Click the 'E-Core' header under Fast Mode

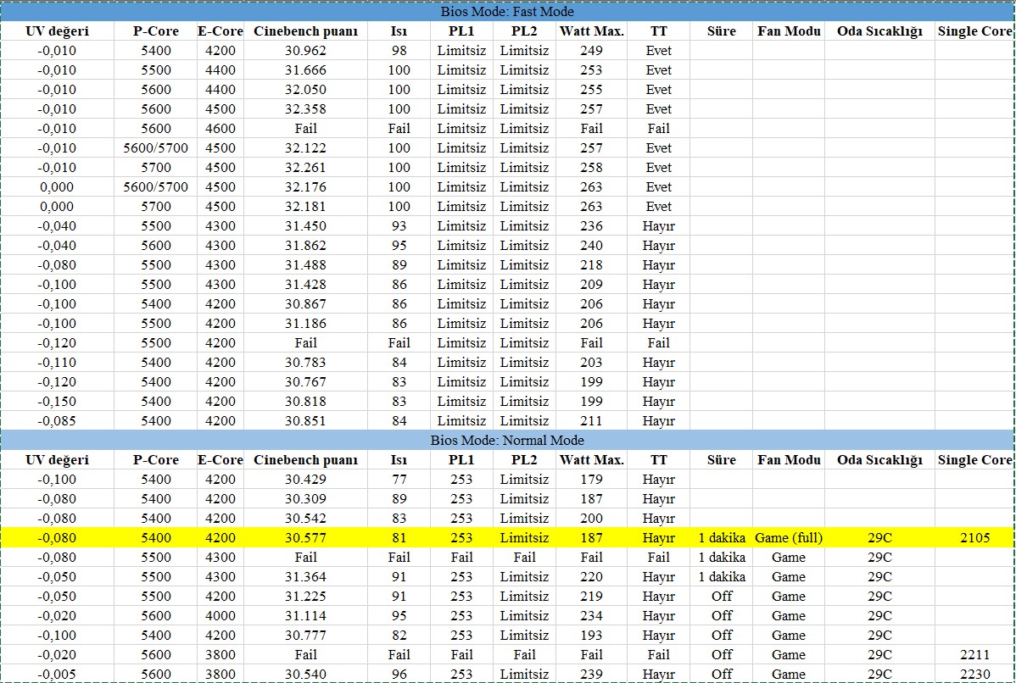click(x=221, y=31)
